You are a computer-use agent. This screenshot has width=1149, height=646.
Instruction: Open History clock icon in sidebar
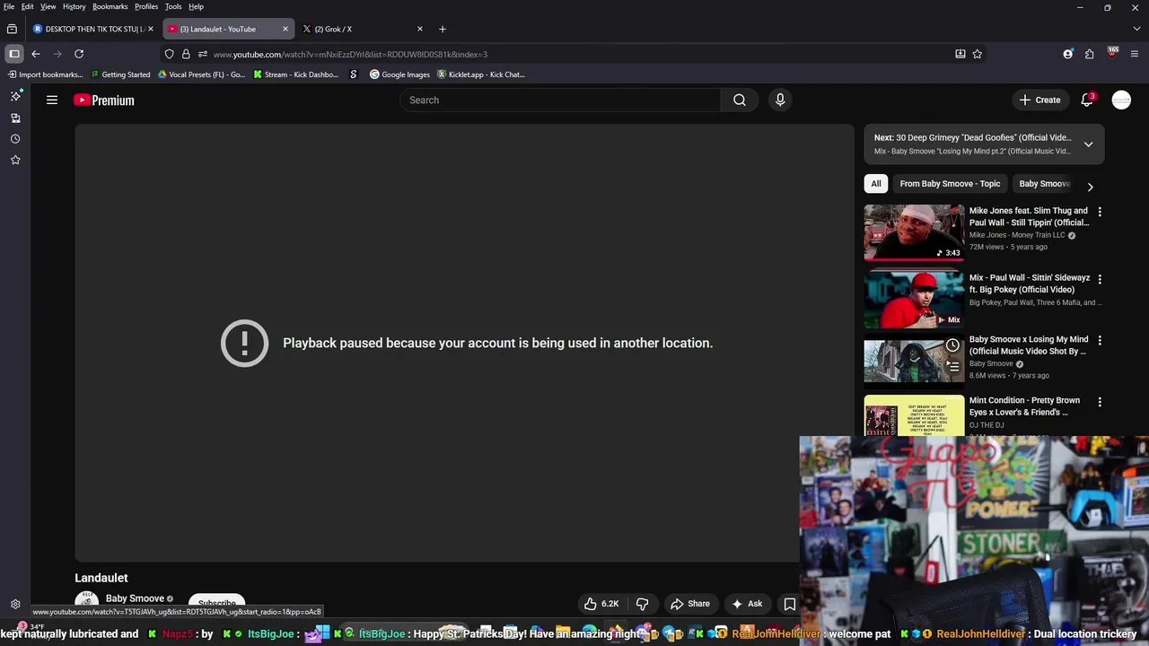tap(15, 139)
